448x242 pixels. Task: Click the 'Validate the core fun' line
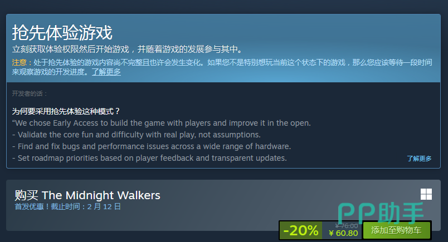tap(137, 135)
